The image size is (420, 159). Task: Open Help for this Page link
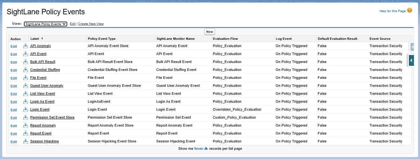coord(393,11)
